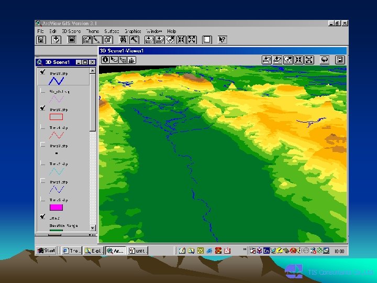Viewport: 377px width, 283px height.
Task: Click the Zoom Out arrows in viewer toolbar
Action: [x=309, y=60]
